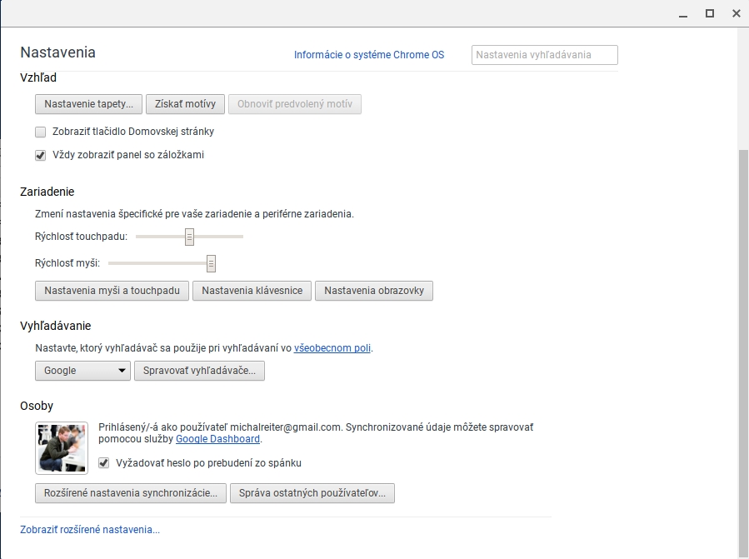Focus the Nastavenia vyhľadávania search field
This screenshot has width=749, height=559.
tap(544, 55)
